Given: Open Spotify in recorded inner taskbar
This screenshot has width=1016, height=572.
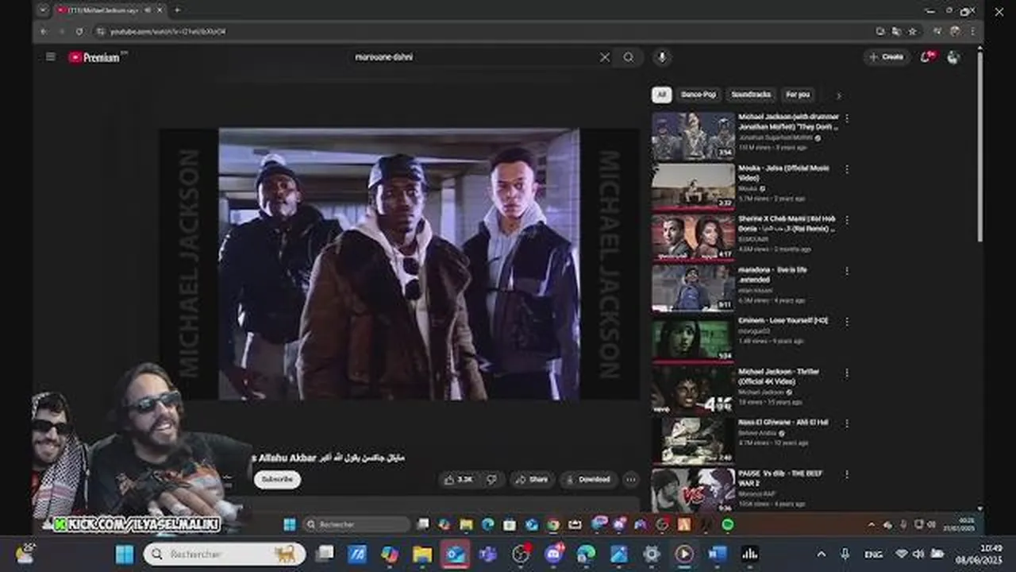Looking at the screenshot, I should (x=728, y=524).
